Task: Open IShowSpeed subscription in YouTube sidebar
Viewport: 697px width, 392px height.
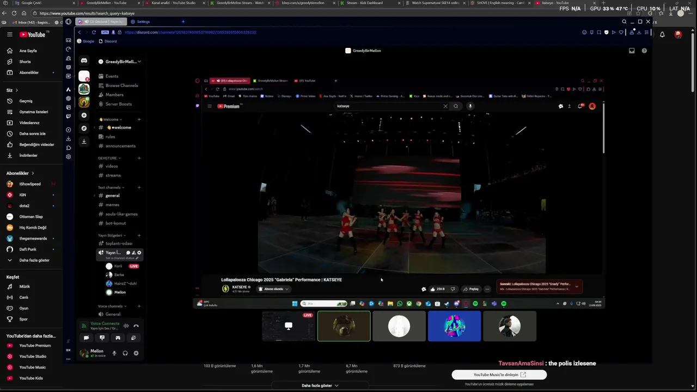Action: click(30, 184)
